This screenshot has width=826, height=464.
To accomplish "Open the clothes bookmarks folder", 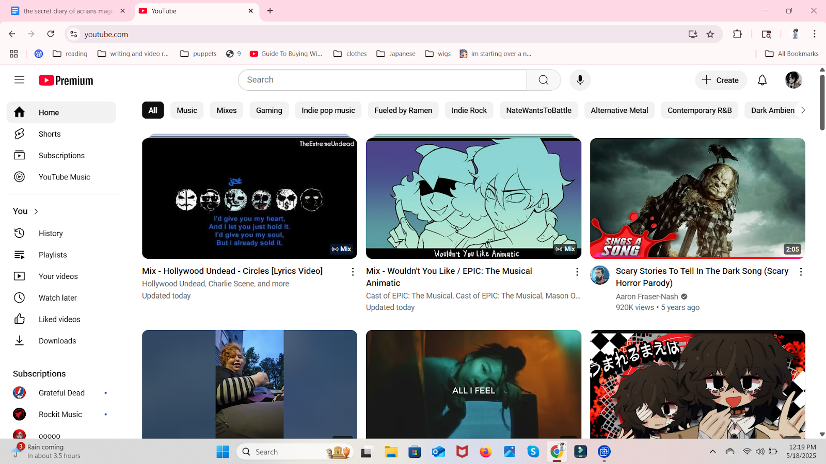I will [x=350, y=54].
